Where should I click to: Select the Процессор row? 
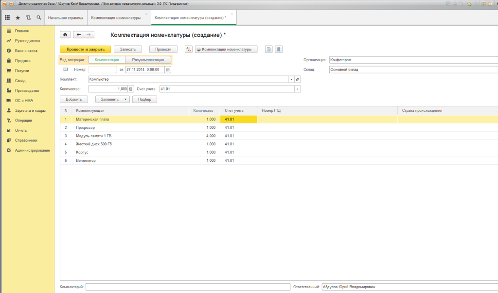pos(279,128)
